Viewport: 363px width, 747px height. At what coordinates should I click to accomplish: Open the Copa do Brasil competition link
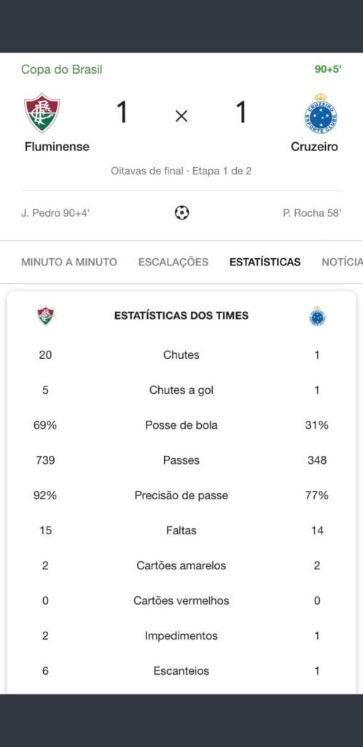[62, 69]
